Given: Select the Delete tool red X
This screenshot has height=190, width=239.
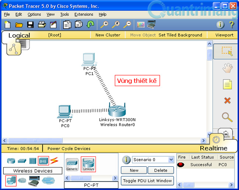Looking at the screenshot, I should click(x=227, y=101).
